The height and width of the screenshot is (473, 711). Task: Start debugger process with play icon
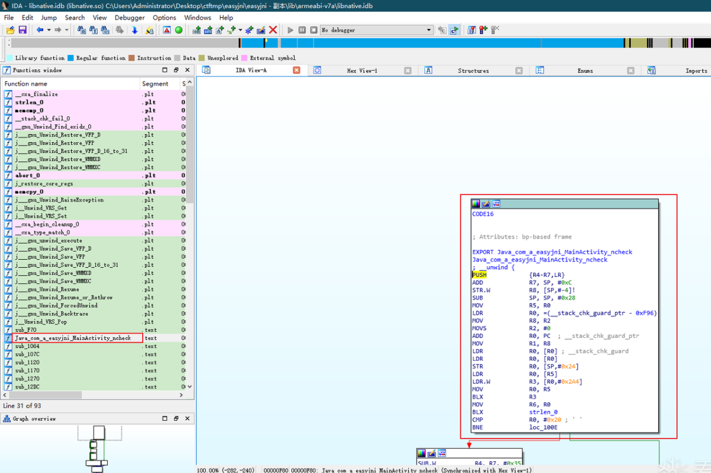(290, 30)
